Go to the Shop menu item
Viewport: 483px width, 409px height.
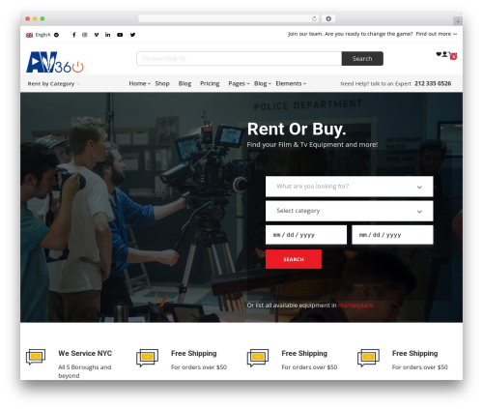(162, 83)
